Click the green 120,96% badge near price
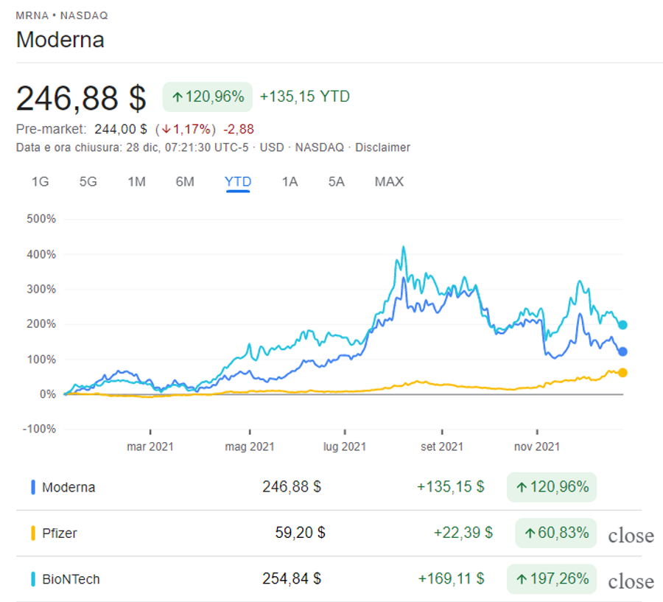 click(208, 97)
